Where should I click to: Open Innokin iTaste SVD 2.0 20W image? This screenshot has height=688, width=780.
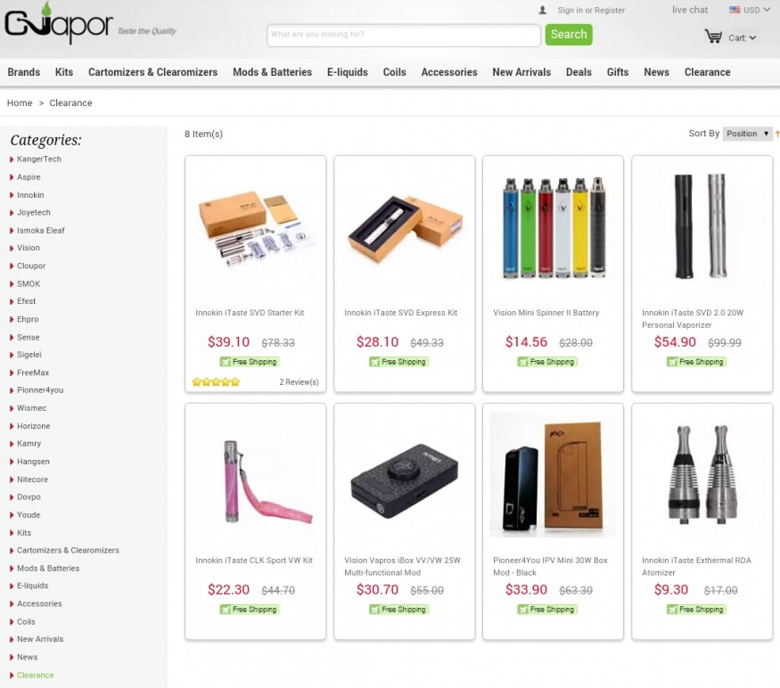702,225
